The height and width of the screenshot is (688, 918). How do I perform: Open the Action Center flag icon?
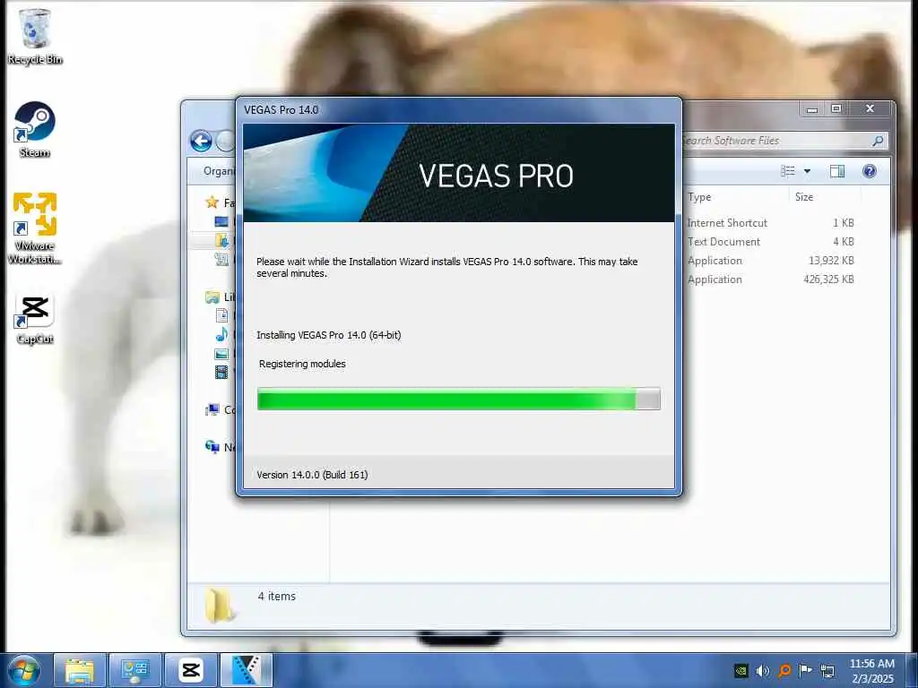click(x=806, y=670)
